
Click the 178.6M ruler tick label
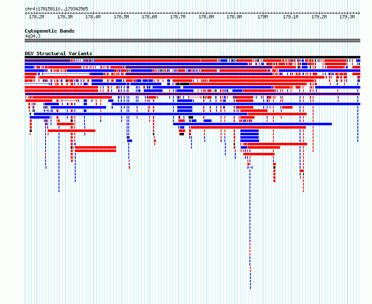(x=149, y=17)
